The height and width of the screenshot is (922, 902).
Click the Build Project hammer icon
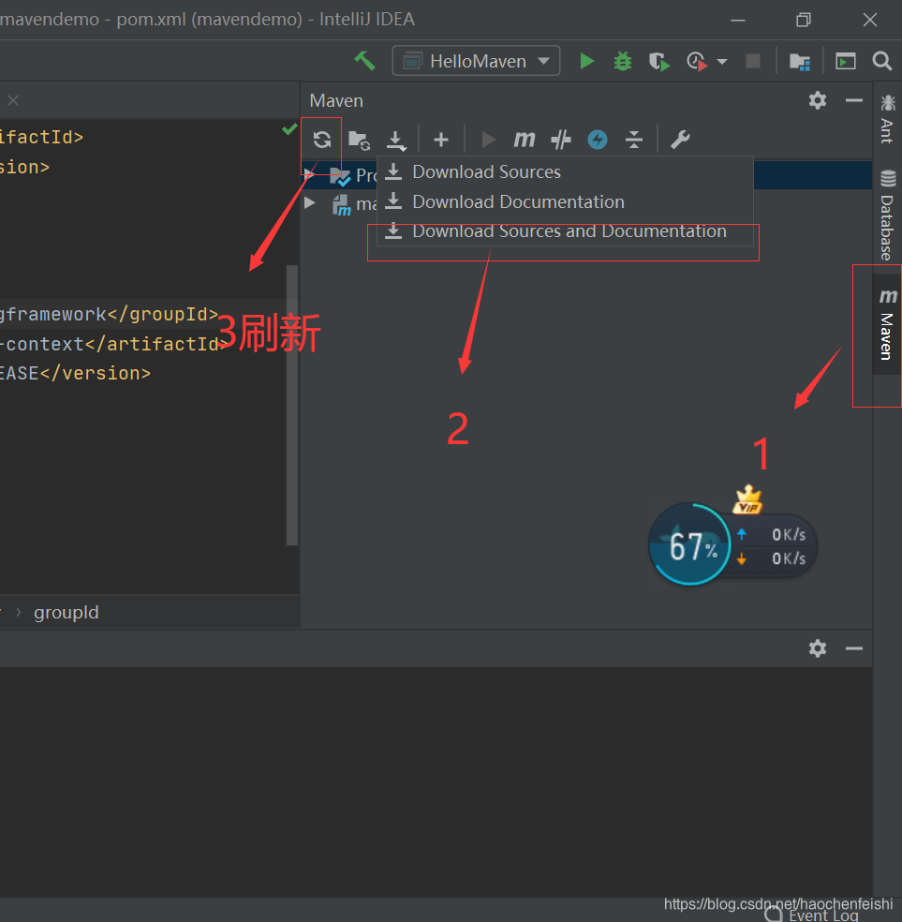365,61
